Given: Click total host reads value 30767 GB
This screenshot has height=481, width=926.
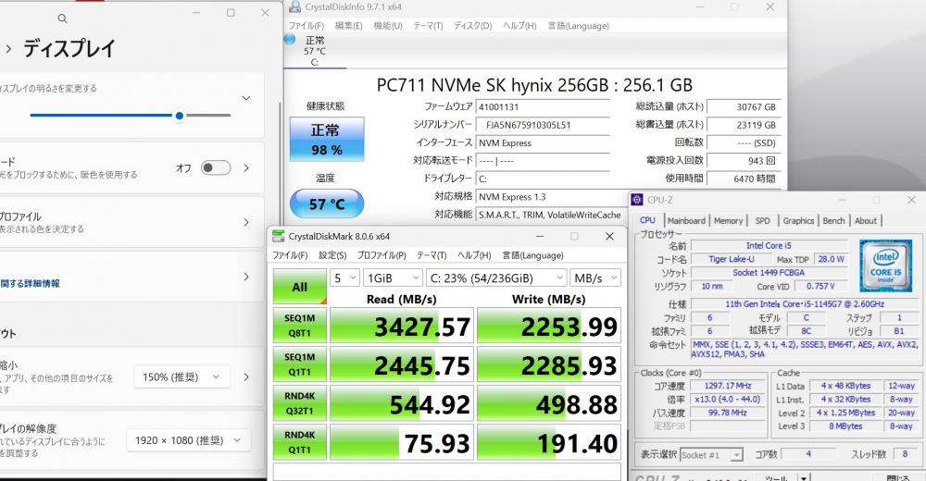Looking at the screenshot, I should click(x=744, y=106).
